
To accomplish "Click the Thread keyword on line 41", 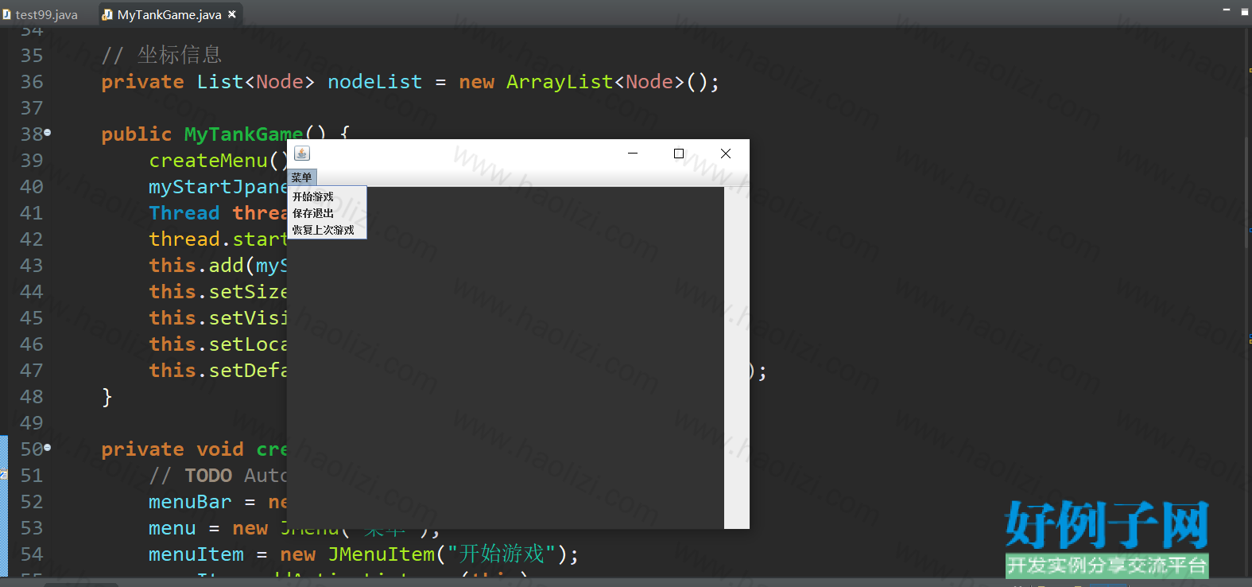I will point(184,213).
